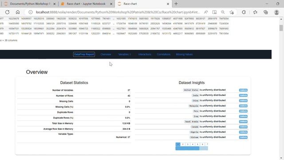
Task: Jump to the Interactions section
Action: pyautogui.click(x=145, y=54)
